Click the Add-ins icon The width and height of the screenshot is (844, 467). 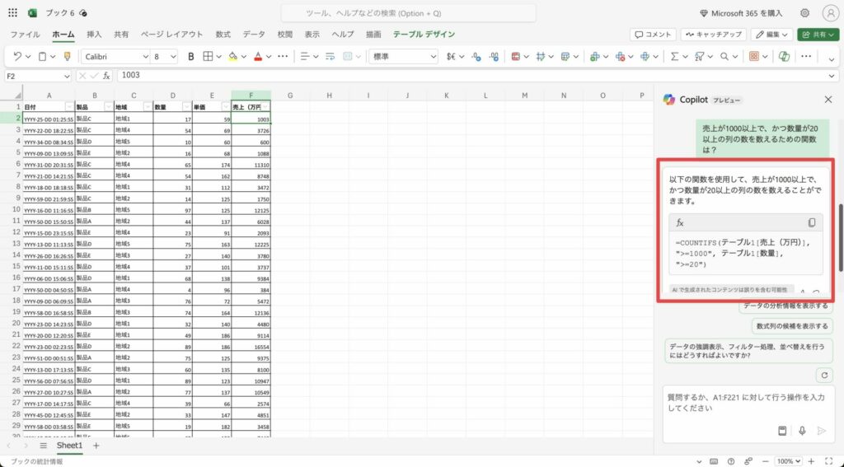click(x=754, y=57)
